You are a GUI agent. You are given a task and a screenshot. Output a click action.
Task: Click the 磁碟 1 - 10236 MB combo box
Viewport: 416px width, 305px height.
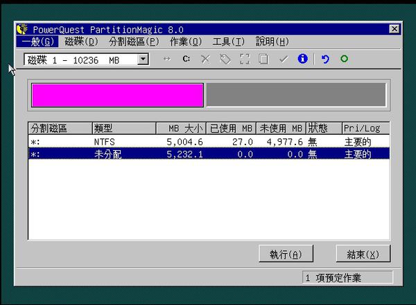86,59
